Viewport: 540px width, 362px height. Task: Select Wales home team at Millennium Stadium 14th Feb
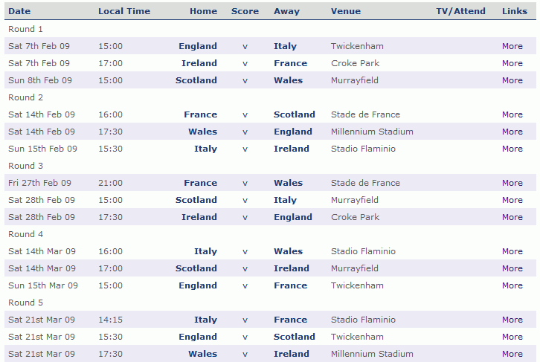(202, 132)
